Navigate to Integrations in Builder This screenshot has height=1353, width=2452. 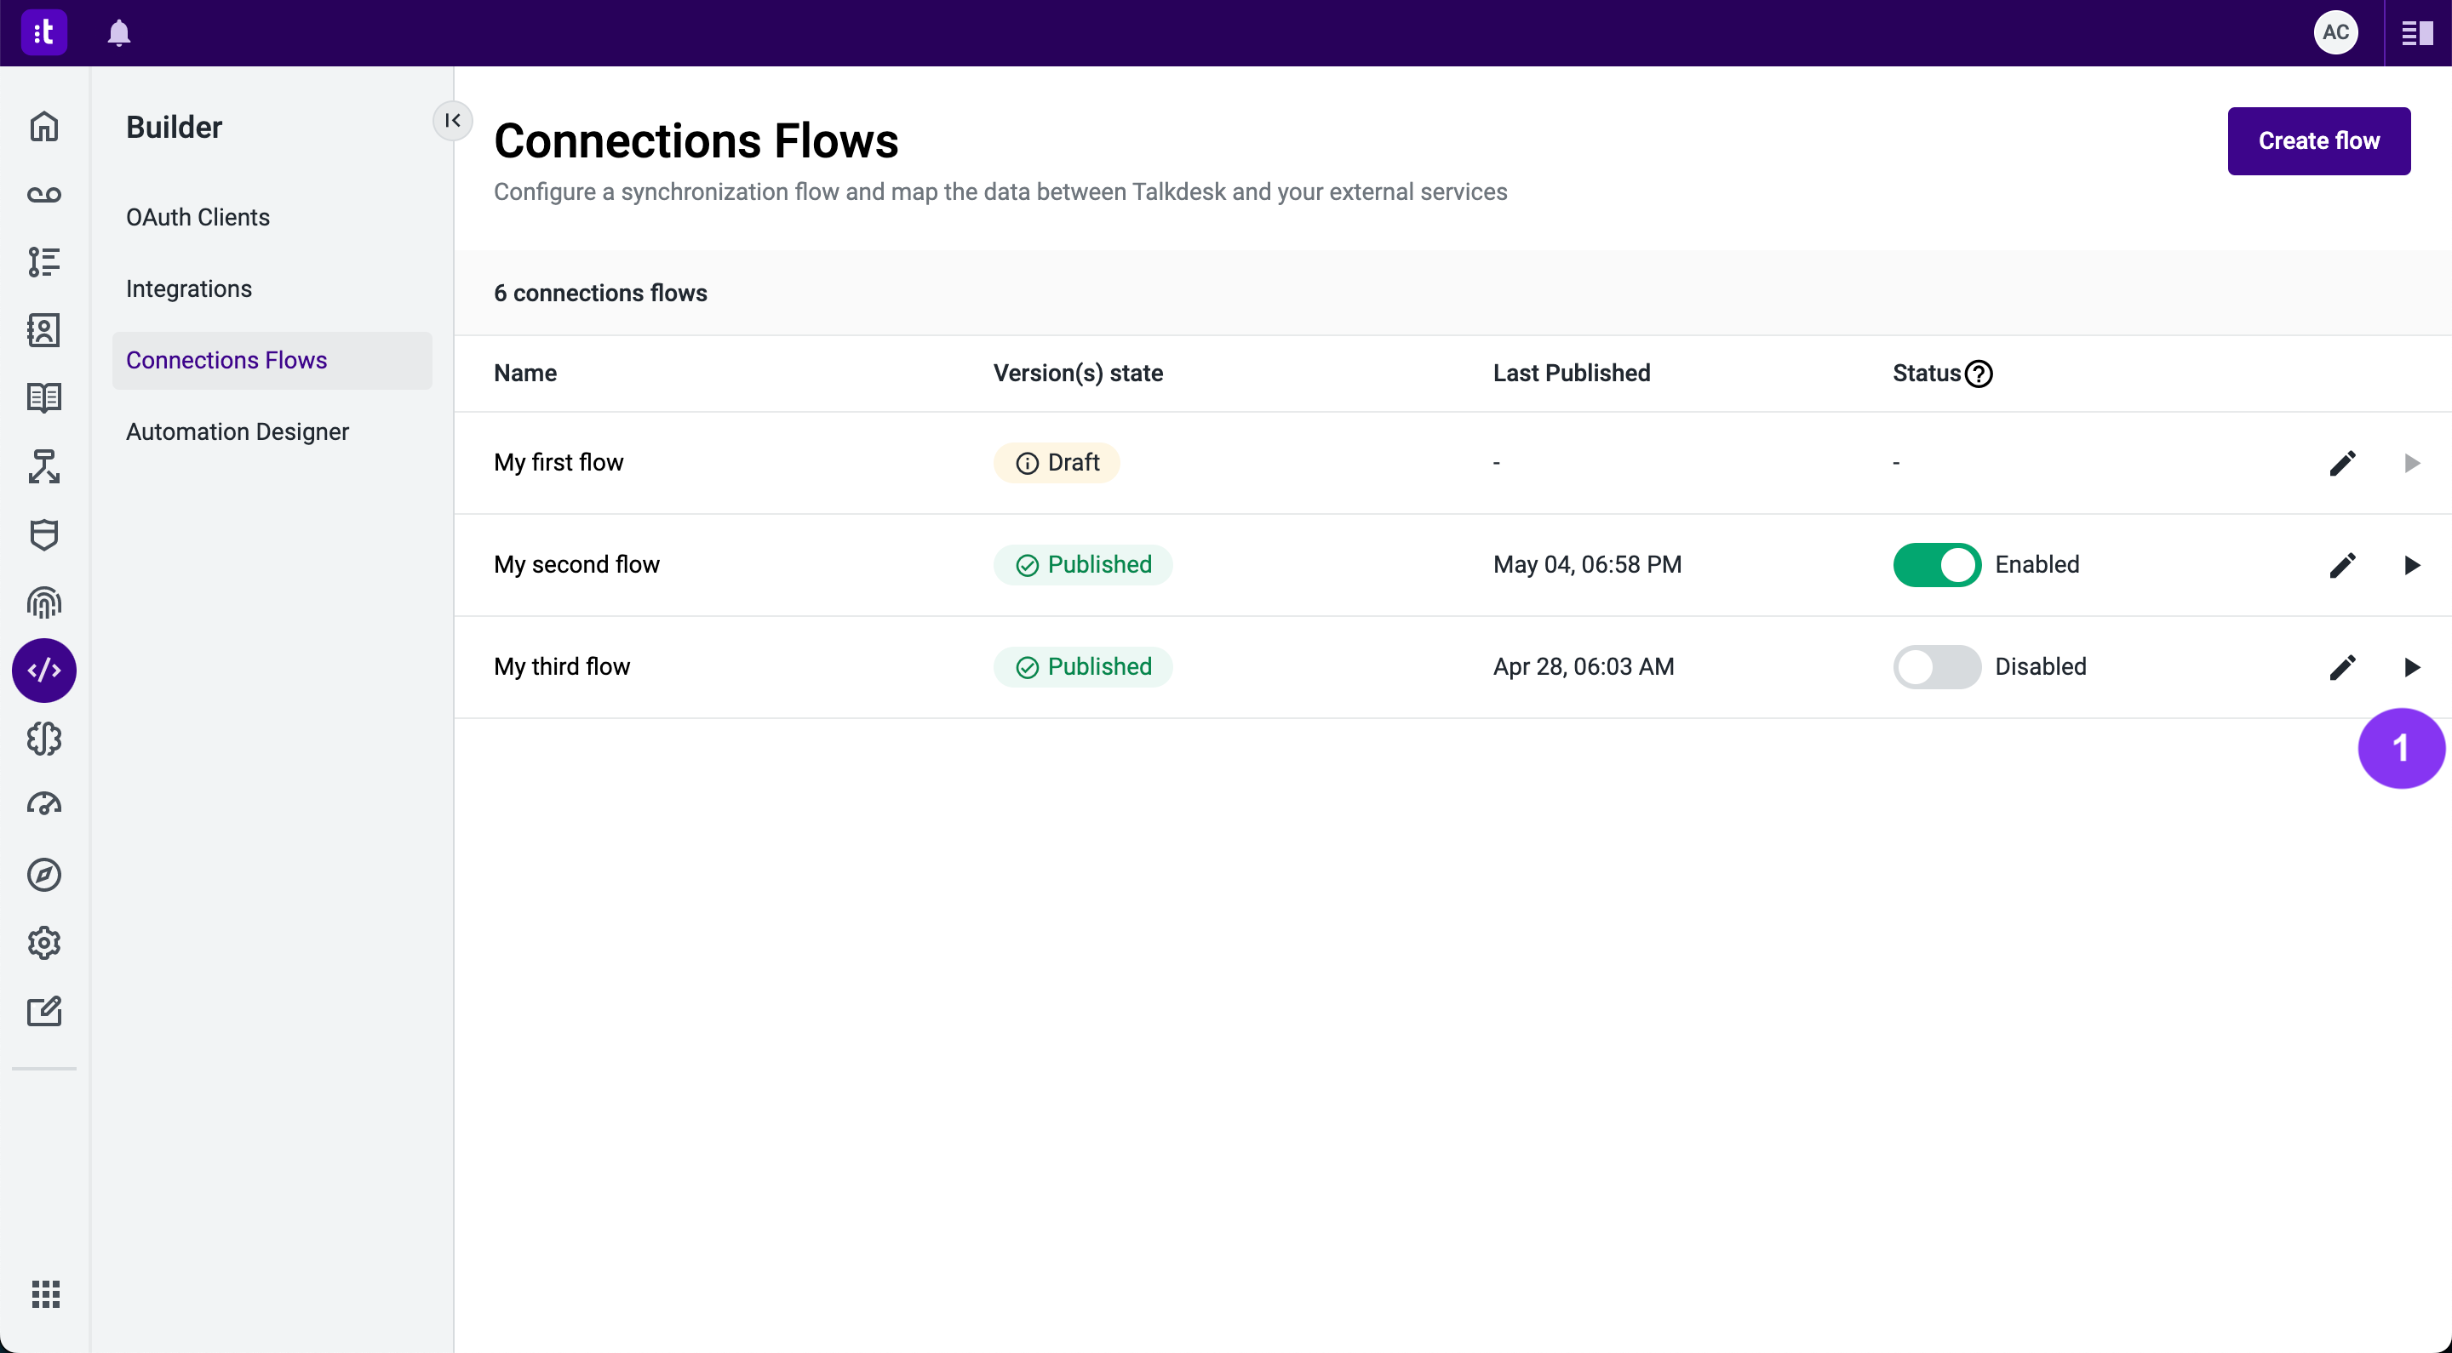coord(188,288)
